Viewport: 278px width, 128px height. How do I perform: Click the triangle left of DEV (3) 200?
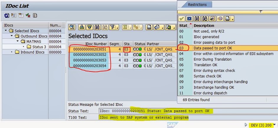pos(246,125)
